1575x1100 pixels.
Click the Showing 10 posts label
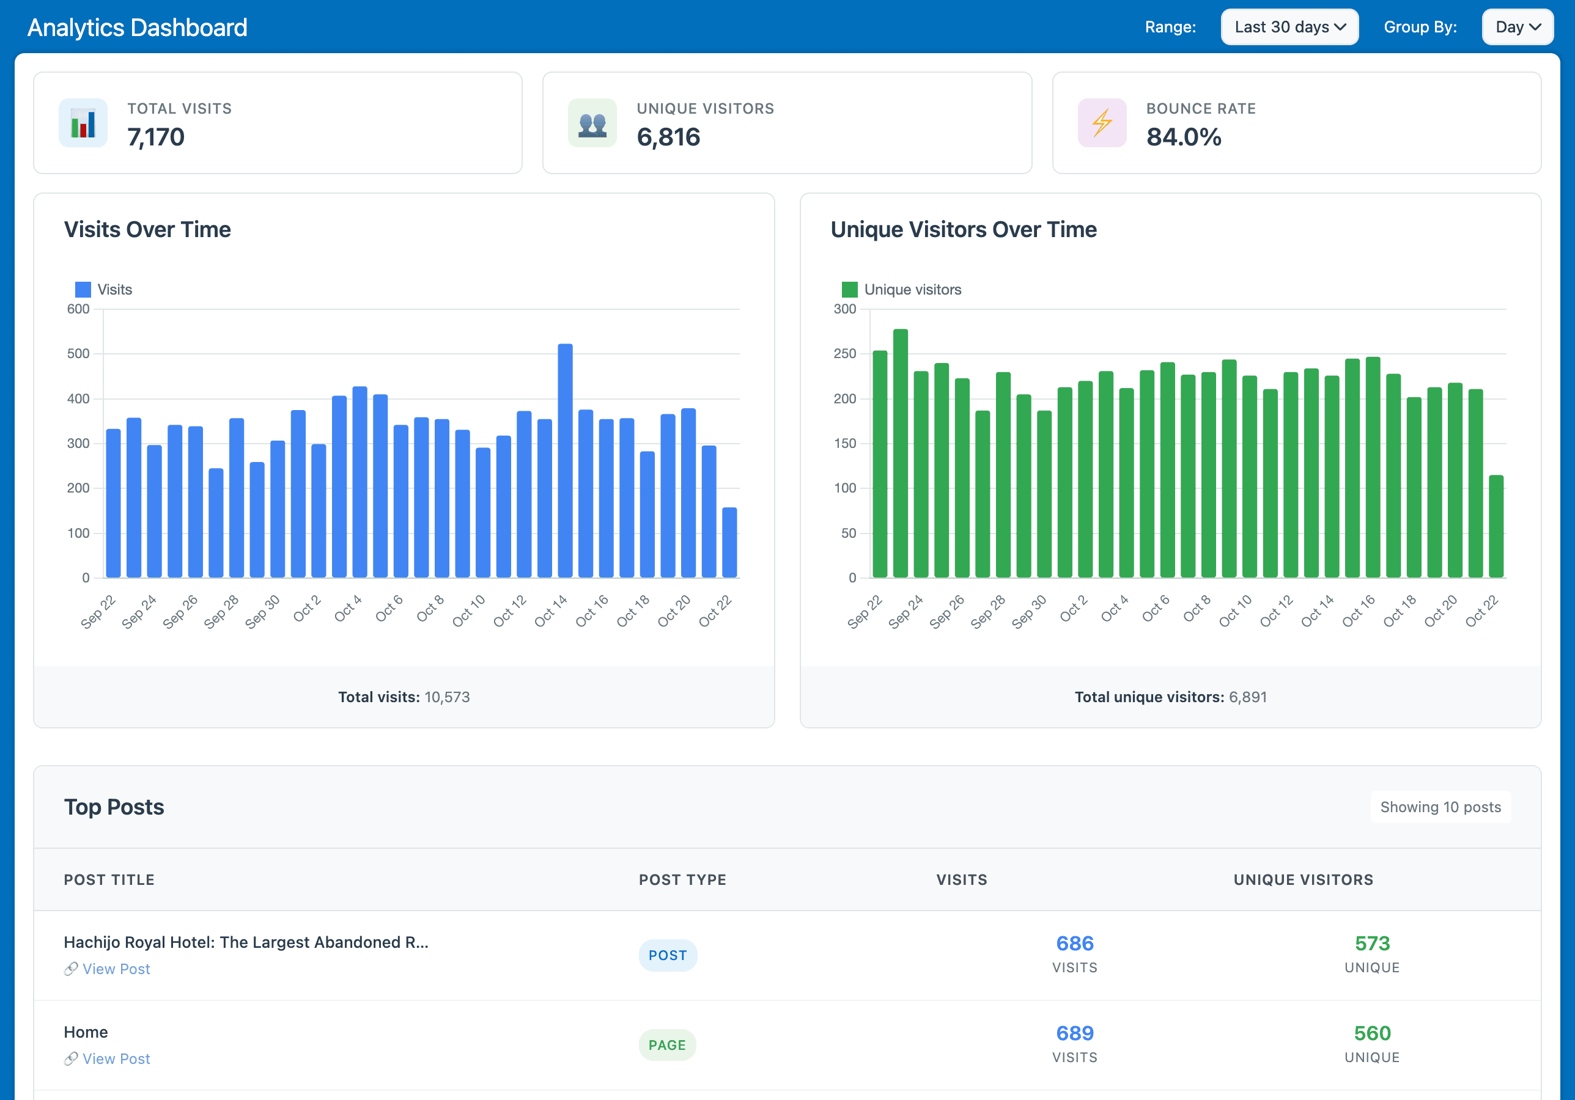[1440, 807]
